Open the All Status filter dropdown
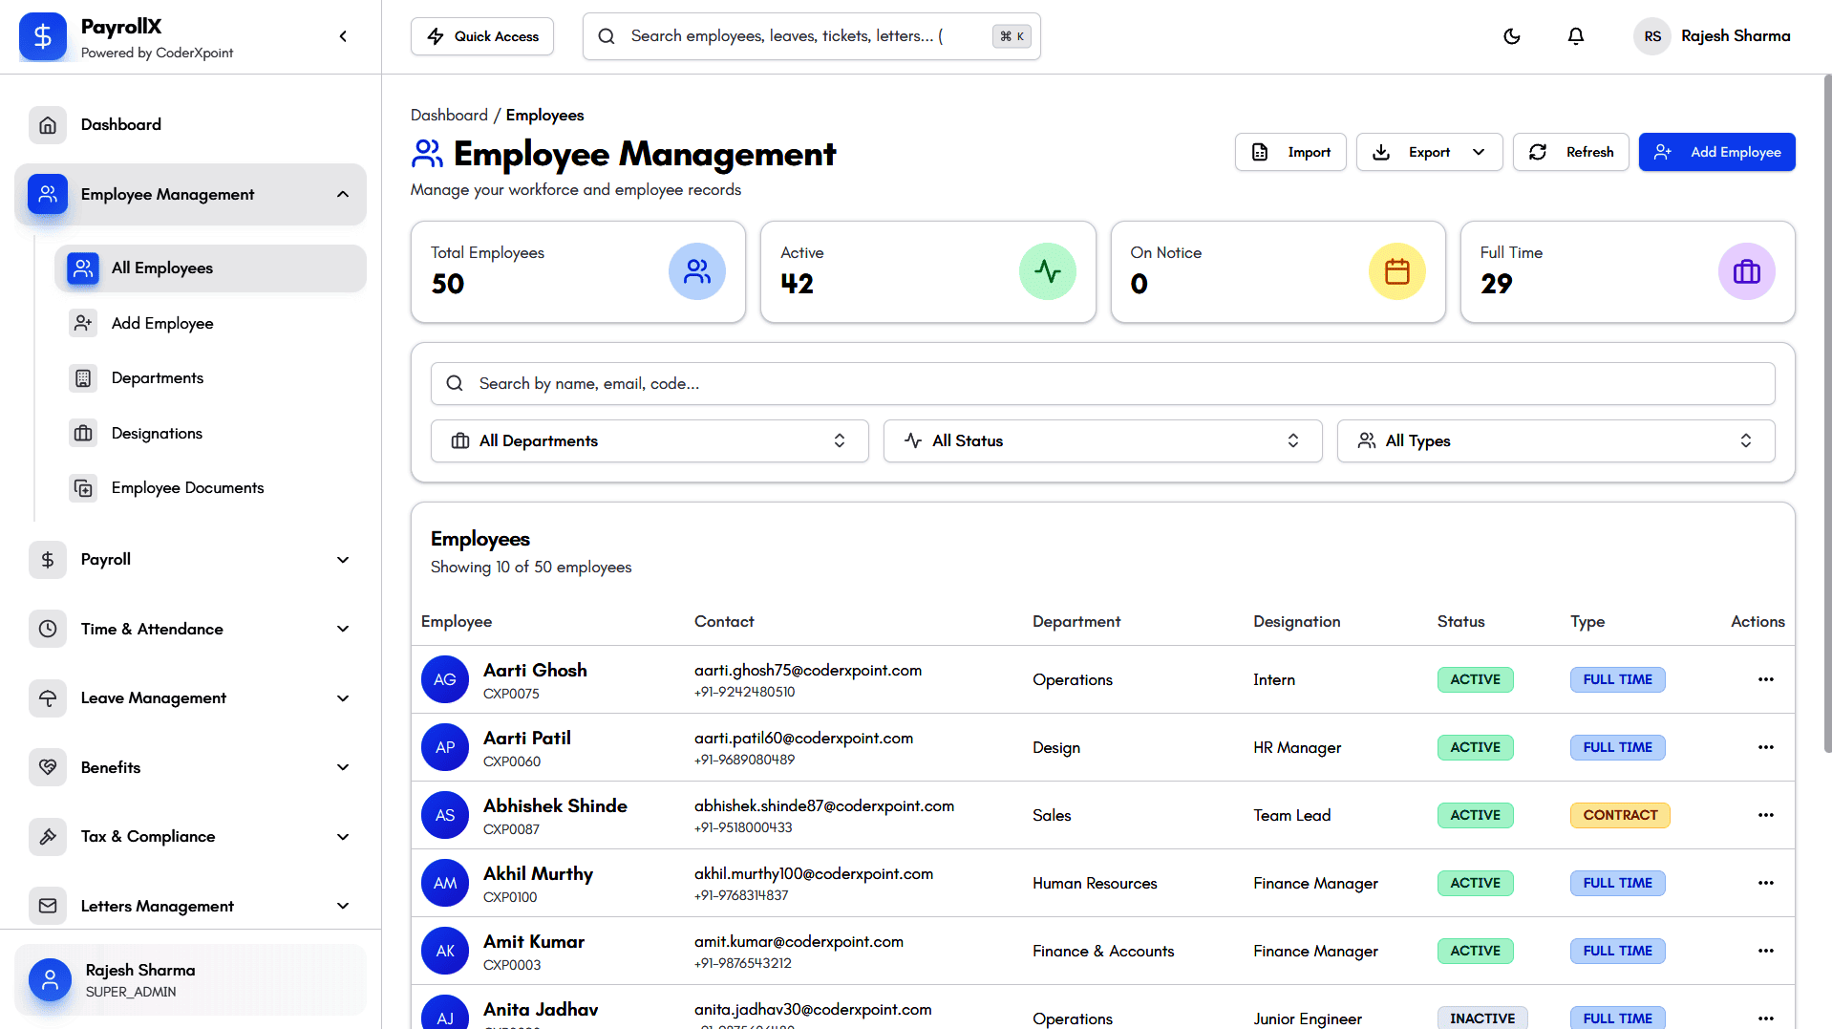 point(1101,440)
